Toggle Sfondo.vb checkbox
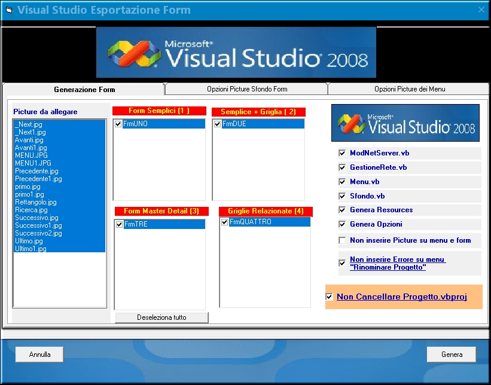 tap(342, 196)
